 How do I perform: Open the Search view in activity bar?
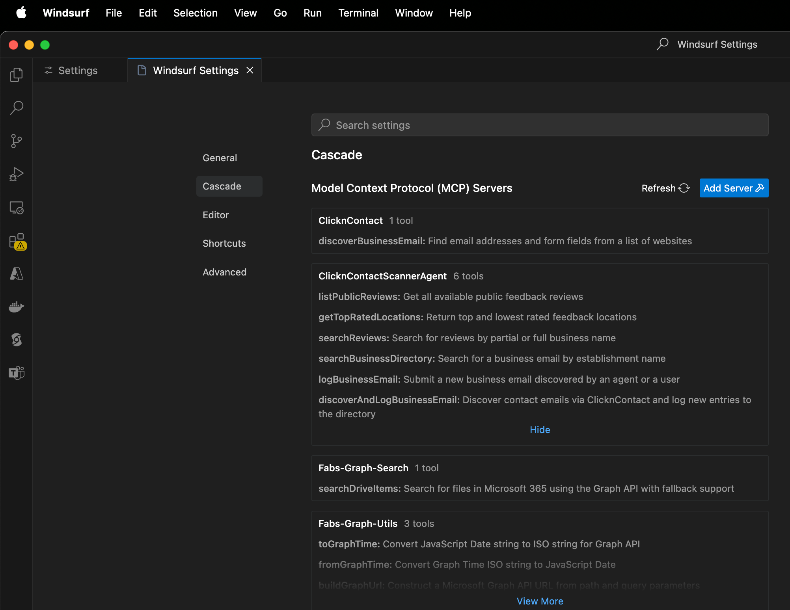coord(16,108)
